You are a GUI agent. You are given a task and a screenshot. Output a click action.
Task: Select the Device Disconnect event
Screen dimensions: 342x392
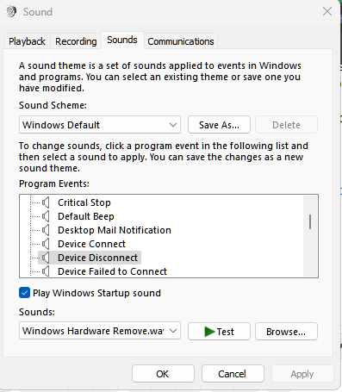click(x=97, y=258)
